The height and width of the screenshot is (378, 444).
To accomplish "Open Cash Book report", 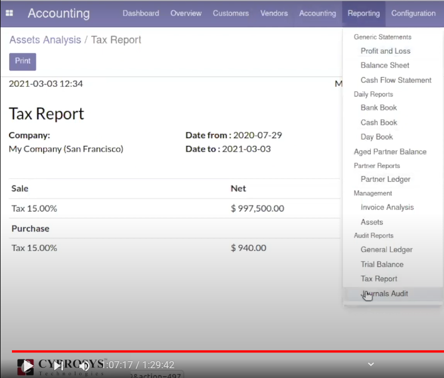I will 379,123.
